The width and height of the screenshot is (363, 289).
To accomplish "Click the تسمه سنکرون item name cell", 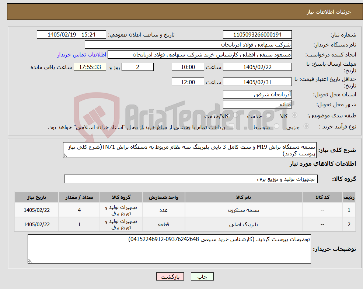I will (x=243, y=210).
